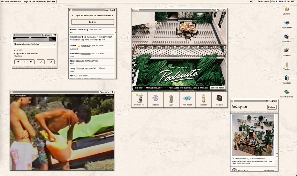Viewport: 297px width, 176px height.
Task: Click the audio waveform progress bar
Action: coord(34,39)
